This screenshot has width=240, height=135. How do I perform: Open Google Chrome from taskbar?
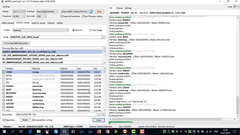tap(108, 132)
